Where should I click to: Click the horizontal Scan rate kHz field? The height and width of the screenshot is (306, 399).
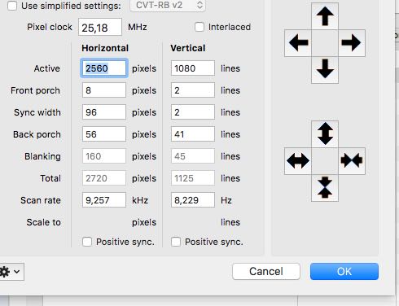coord(104,200)
